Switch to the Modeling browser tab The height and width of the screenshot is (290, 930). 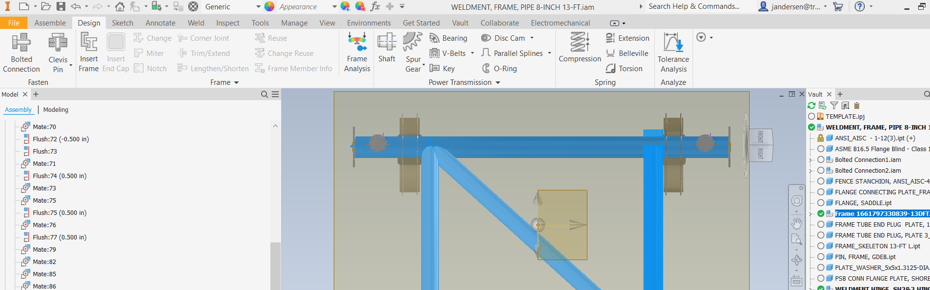point(56,110)
